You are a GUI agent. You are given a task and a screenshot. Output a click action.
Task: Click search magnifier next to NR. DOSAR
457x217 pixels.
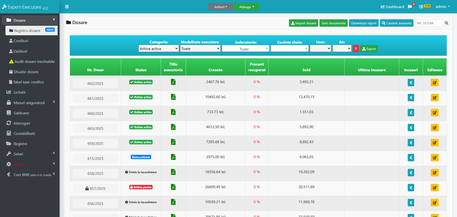pos(446,23)
